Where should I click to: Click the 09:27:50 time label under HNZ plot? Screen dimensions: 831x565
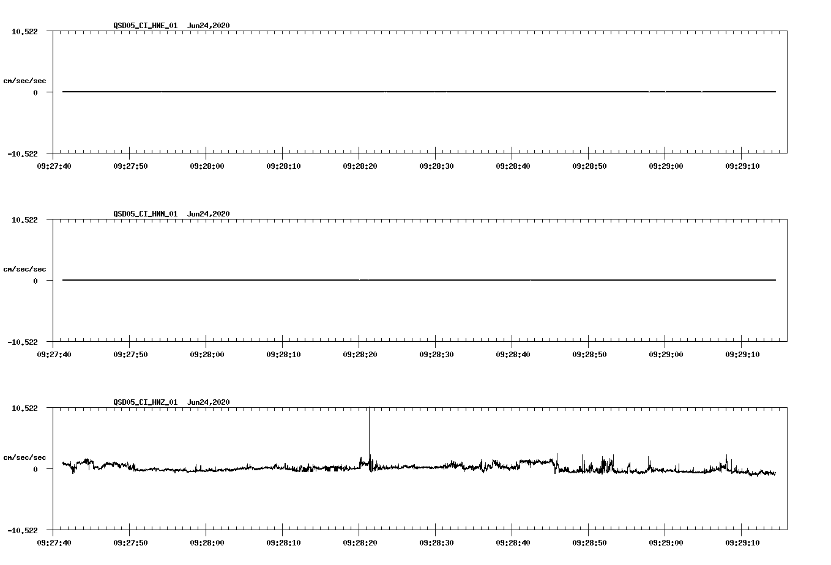(x=130, y=543)
